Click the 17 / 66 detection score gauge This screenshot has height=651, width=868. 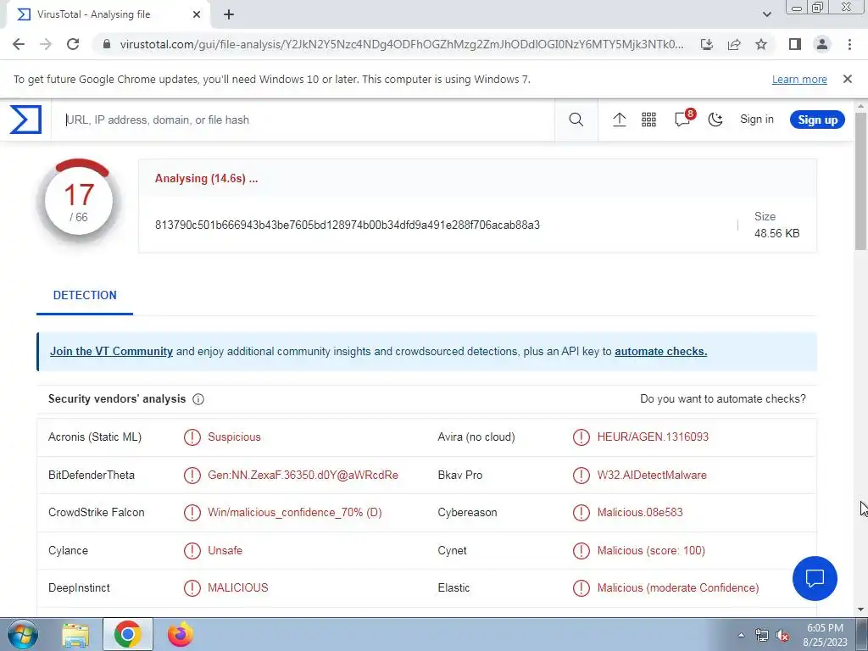[x=79, y=202]
